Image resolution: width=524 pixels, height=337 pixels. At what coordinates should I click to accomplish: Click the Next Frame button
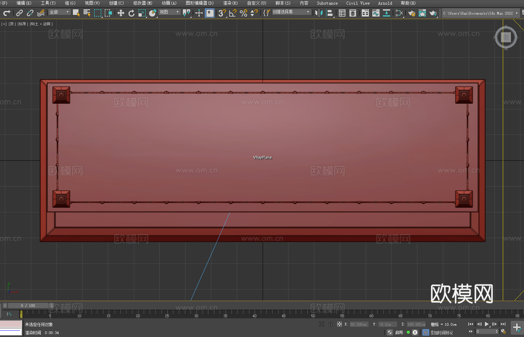(x=494, y=324)
